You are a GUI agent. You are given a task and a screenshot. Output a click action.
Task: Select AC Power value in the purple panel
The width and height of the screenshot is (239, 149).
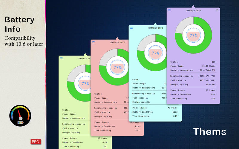[211, 90]
